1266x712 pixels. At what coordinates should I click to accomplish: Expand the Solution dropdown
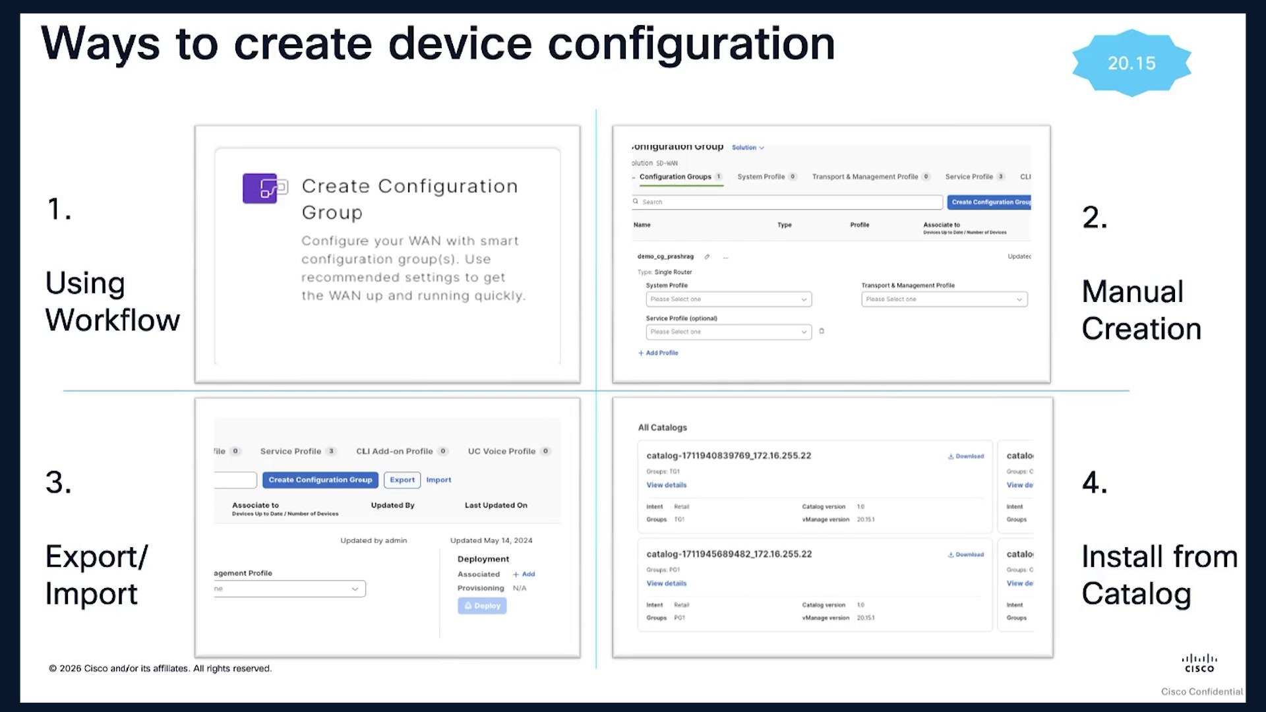coord(748,148)
